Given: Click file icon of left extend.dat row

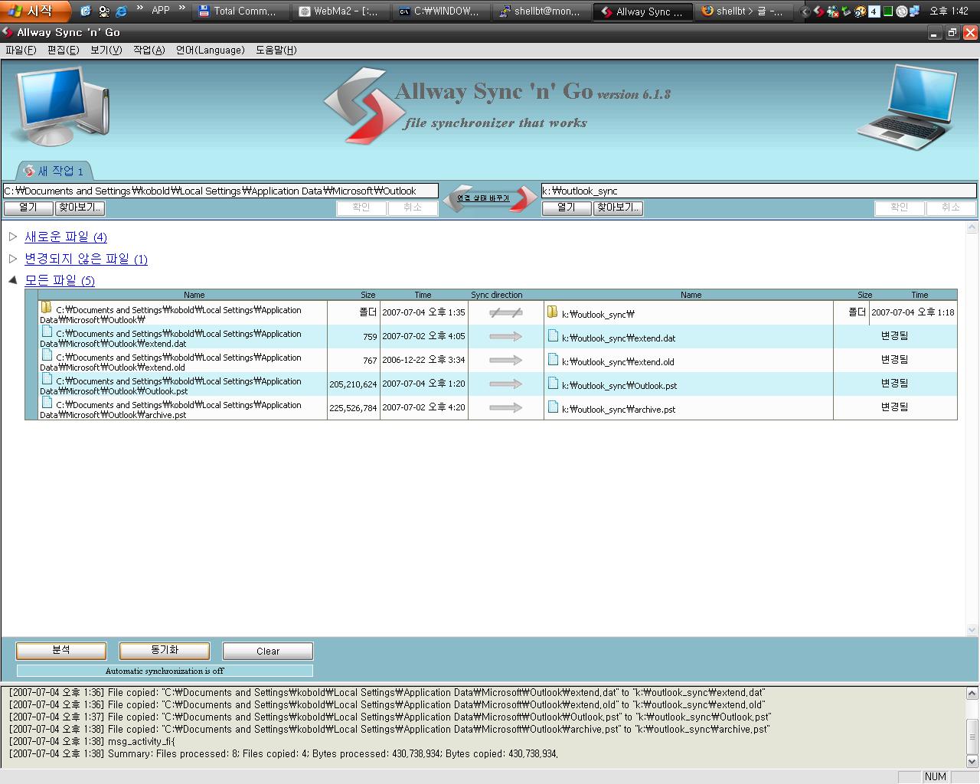Looking at the screenshot, I should tap(47, 332).
